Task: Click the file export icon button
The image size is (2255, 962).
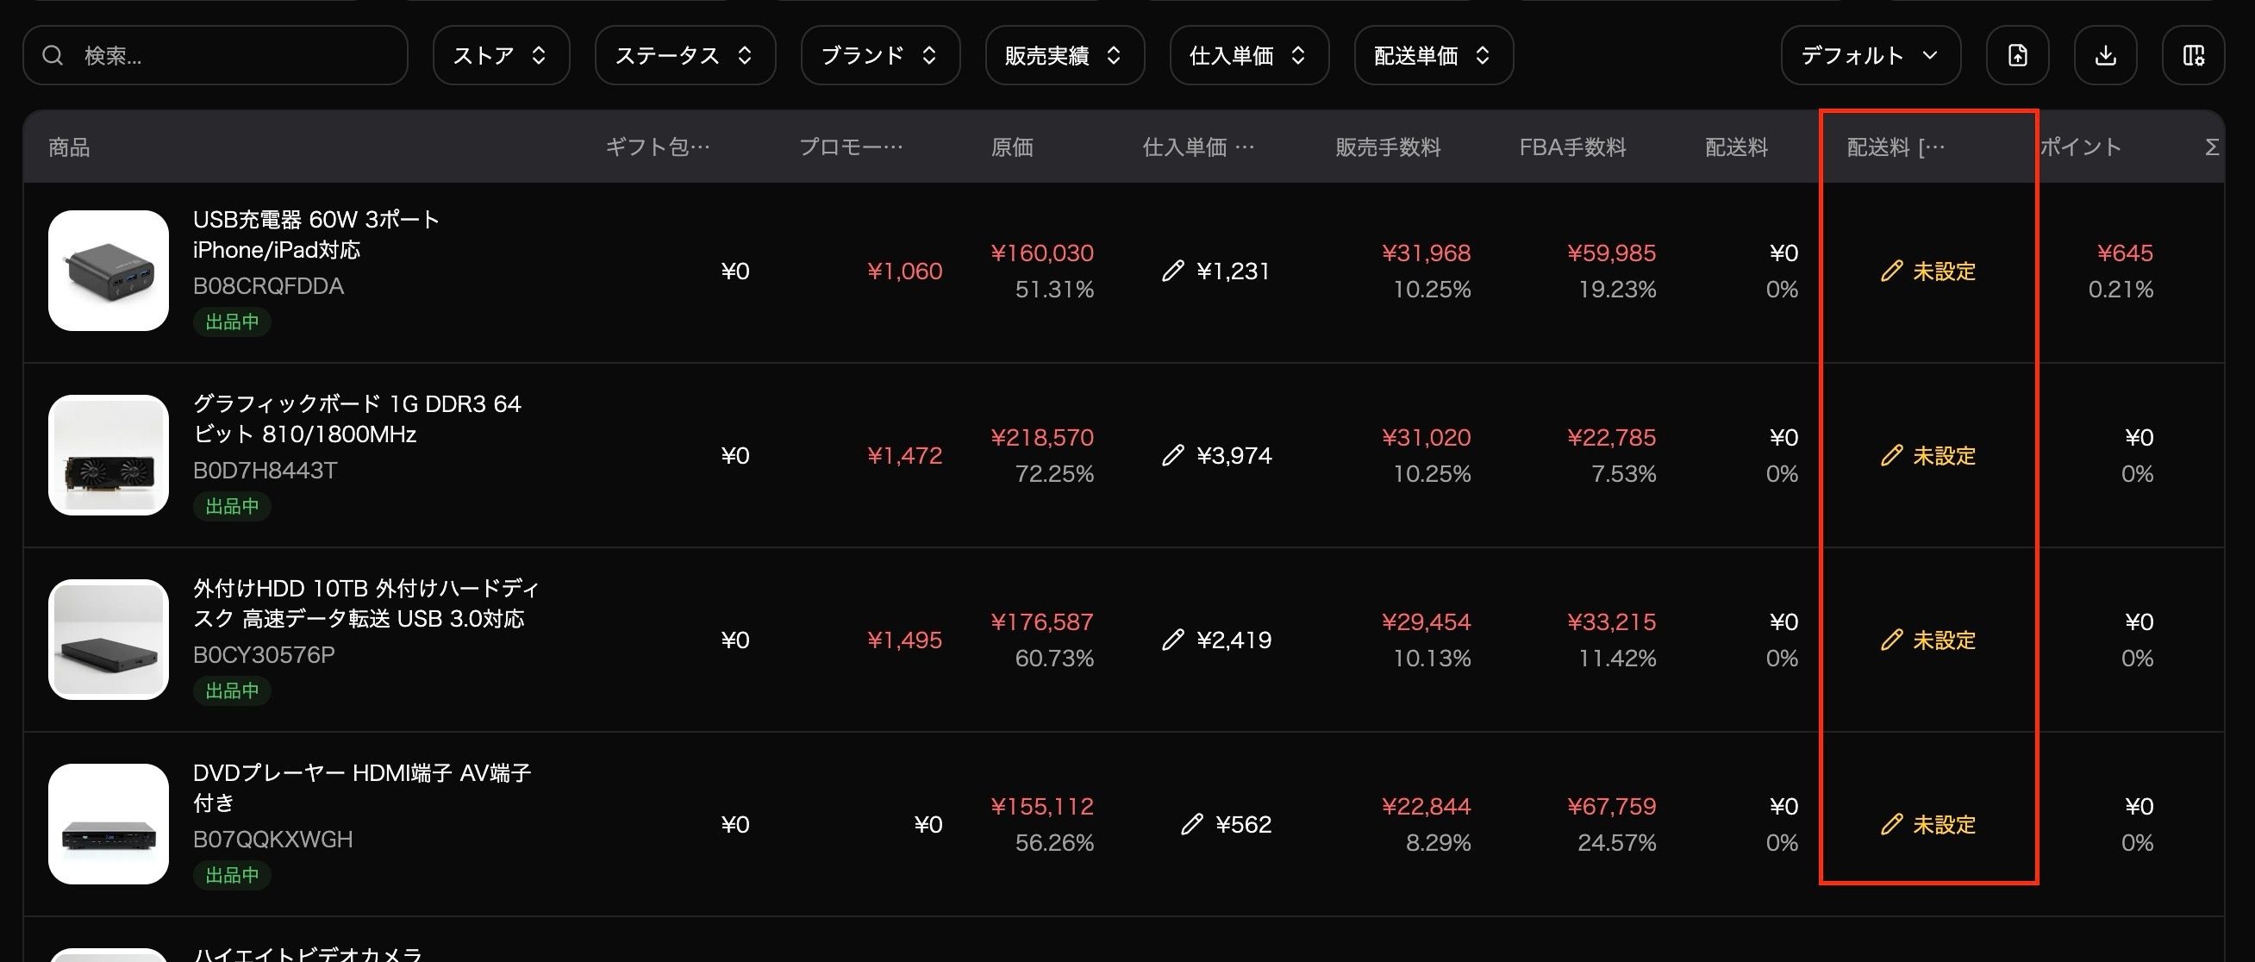Action: [x=2017, y=56]
